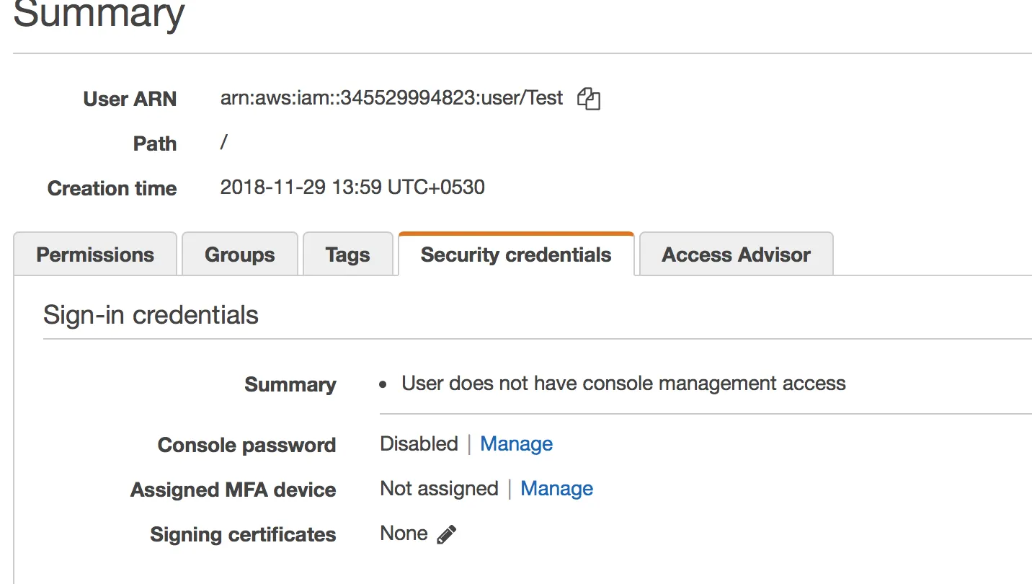The width and height of the screenshot is (1032, 584).
Task: Click the User ARN value text
Action: point(391,98)
